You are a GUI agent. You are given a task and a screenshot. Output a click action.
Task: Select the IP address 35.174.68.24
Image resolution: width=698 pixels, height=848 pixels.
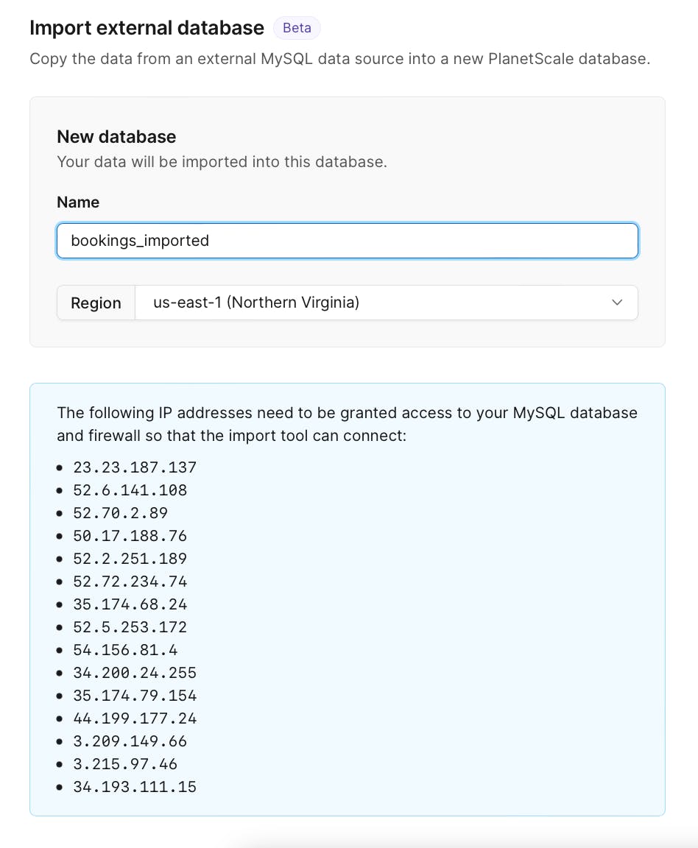tap(130, 604)
